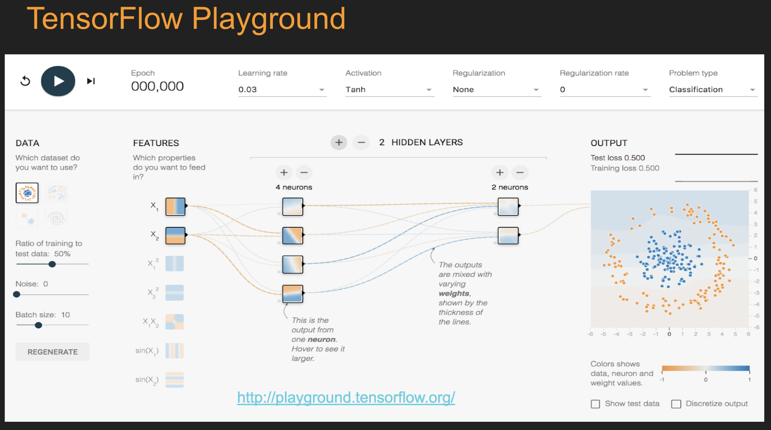Click the REGENERATE button
This screenshot has width=771, height=430.
pos(52,352)
